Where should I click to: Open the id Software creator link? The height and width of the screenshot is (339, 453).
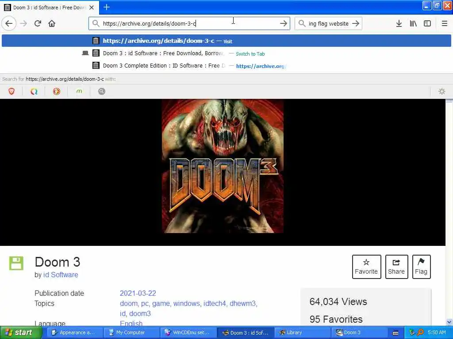[61, 275]
